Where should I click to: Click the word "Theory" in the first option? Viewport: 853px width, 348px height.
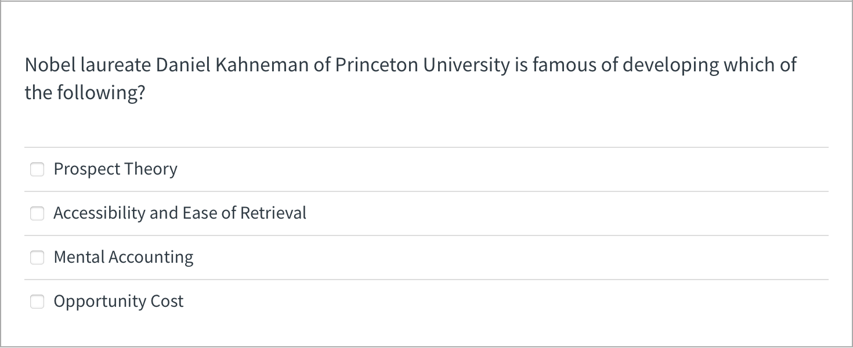pyautogui.click(x=151, y=169)
